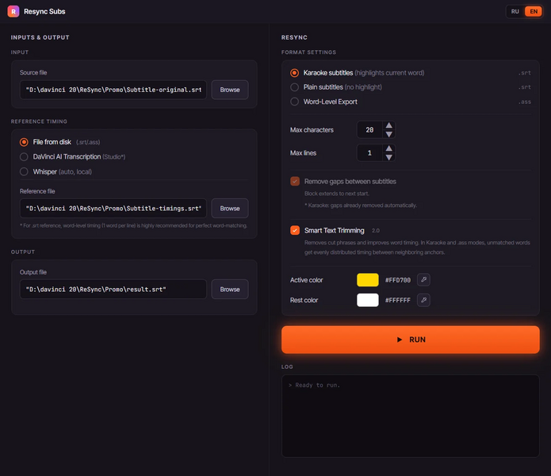Screen dimensions: 551x476
Task: Toggle Smart Text Trimming checkbox
Action: coord(295,230)
